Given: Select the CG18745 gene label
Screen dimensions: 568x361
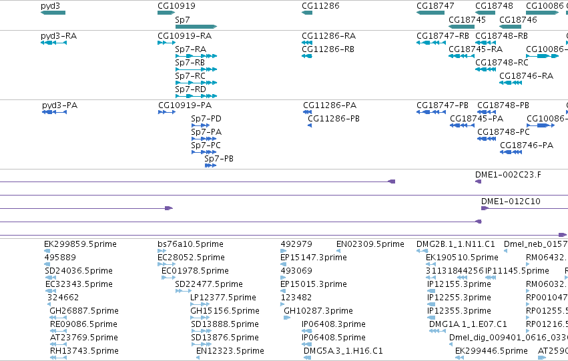Looking at the screenshot, I should tap(467, 19).
